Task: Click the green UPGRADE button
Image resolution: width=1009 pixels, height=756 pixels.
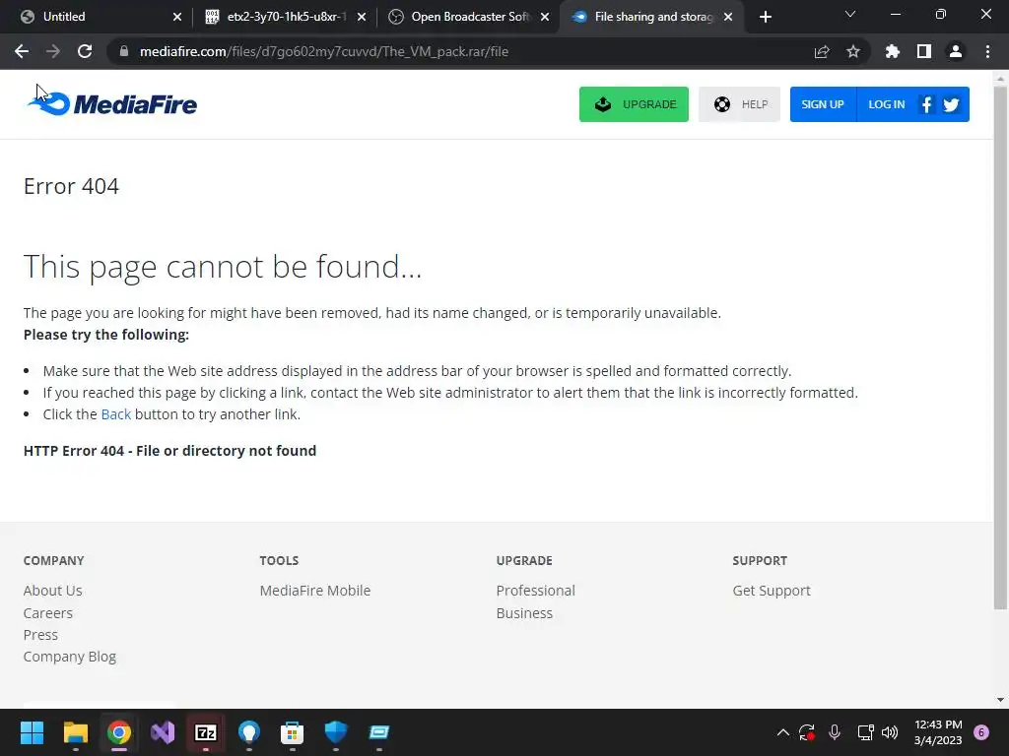Action: [x=634, y=104]
